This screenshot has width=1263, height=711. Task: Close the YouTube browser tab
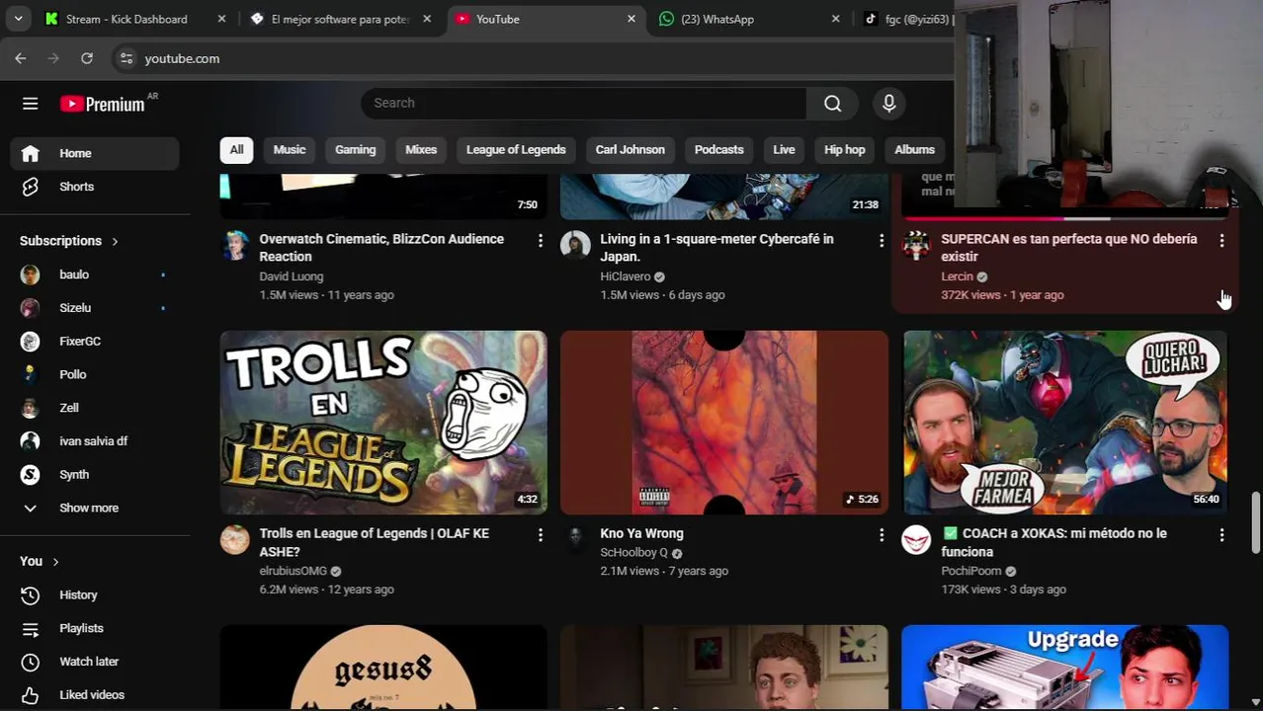(631, 19)
